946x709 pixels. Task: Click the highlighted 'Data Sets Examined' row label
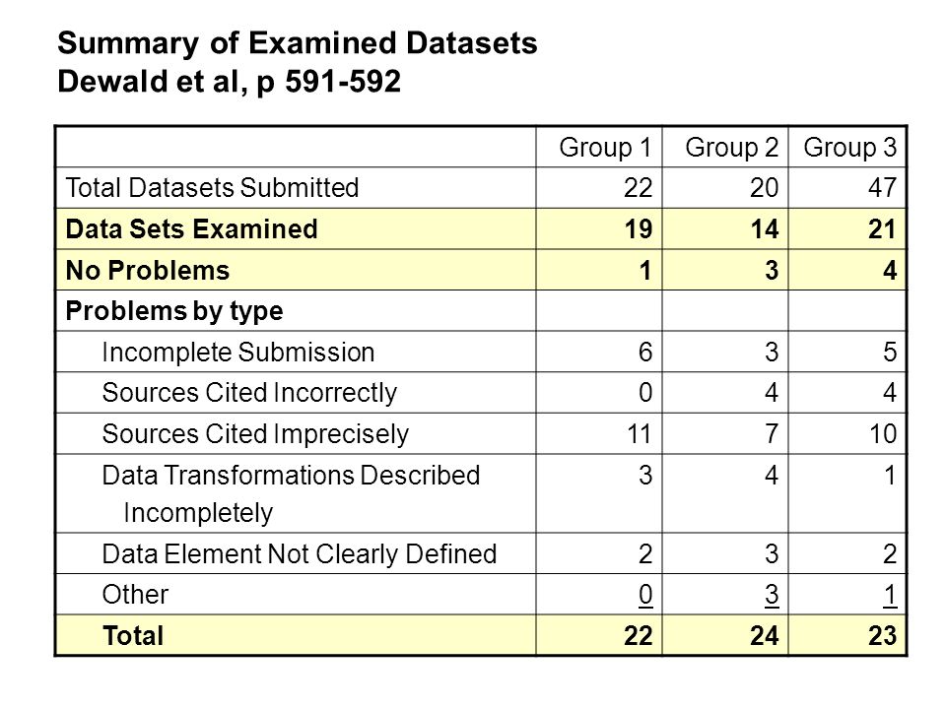(192, 229)
